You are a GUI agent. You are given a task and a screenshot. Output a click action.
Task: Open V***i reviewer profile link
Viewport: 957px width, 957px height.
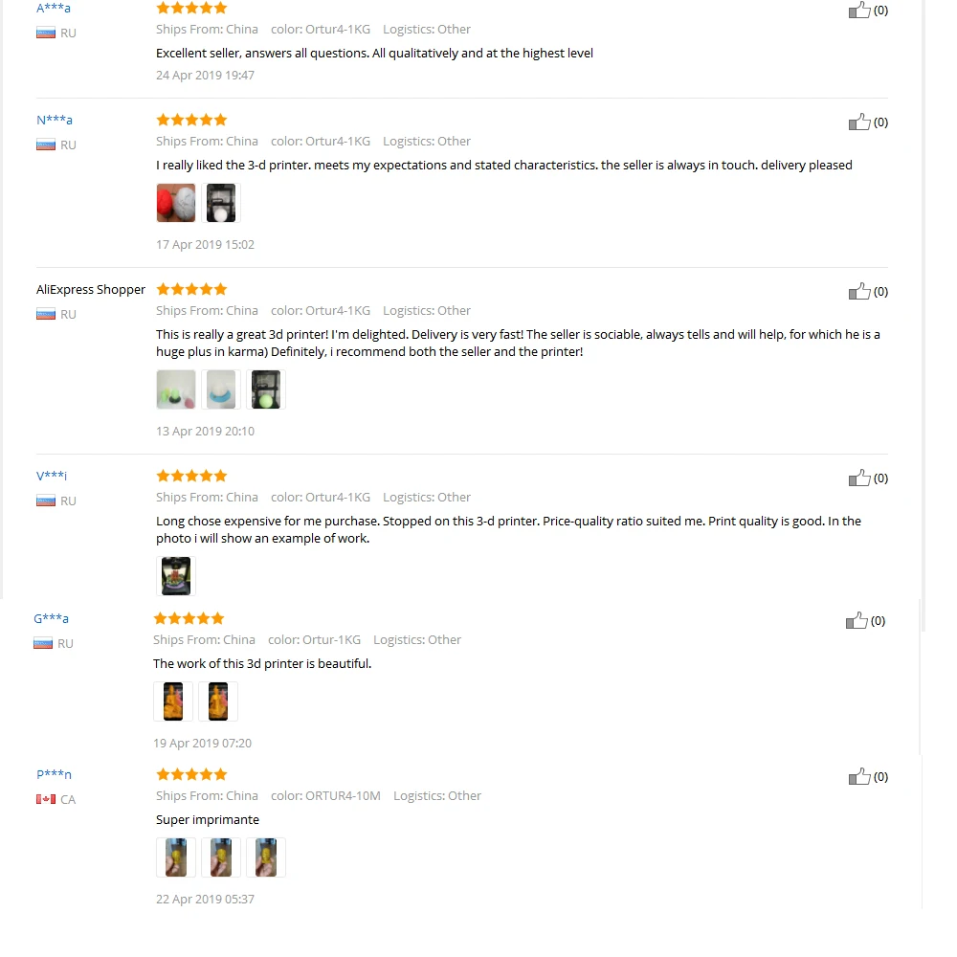pyautogui.click(x=52, y=476)
